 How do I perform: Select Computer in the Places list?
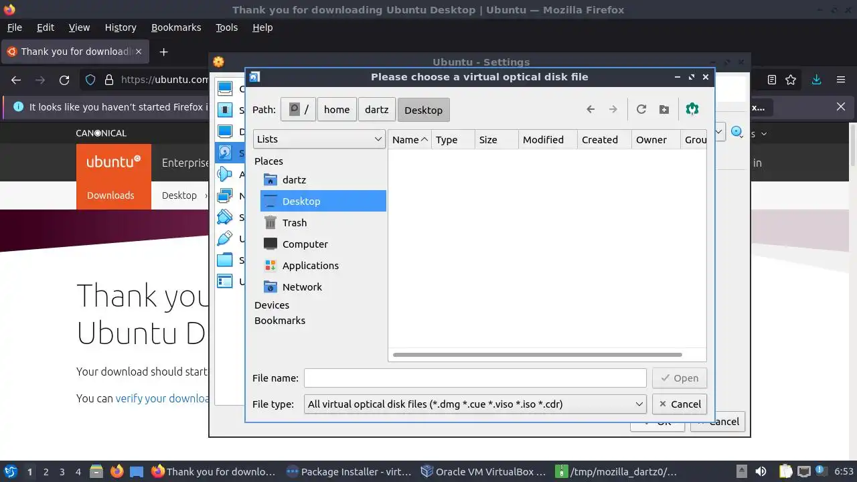[323, 244]
